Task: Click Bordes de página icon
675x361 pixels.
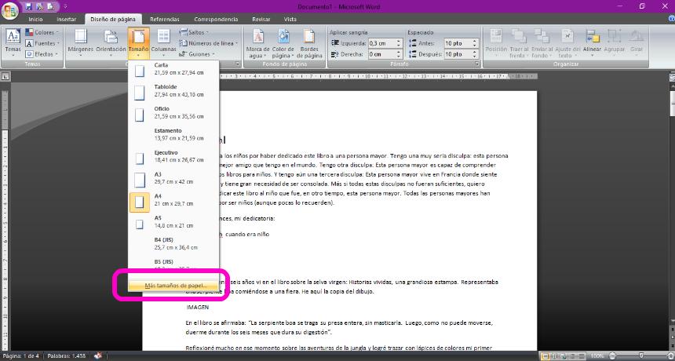Action: pos(310,42)
